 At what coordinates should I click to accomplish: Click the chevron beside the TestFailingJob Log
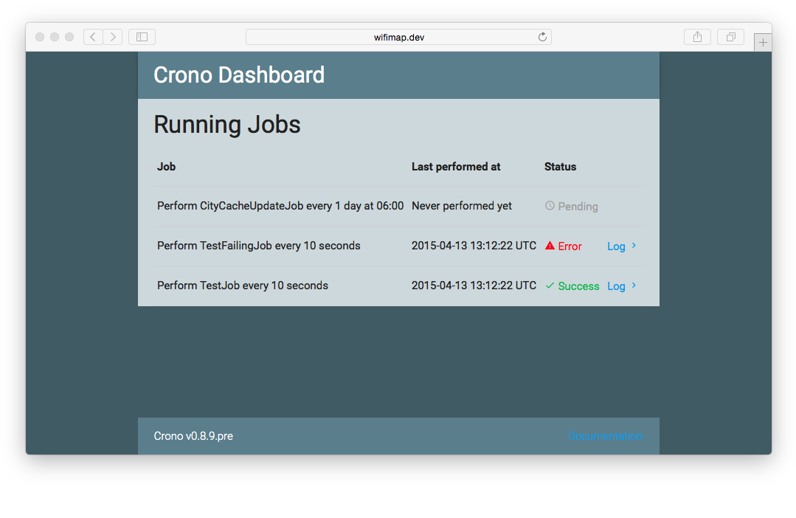click(634, 246)
